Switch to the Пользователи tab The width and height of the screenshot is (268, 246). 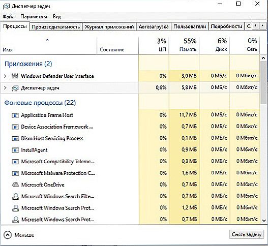(190, 27)
